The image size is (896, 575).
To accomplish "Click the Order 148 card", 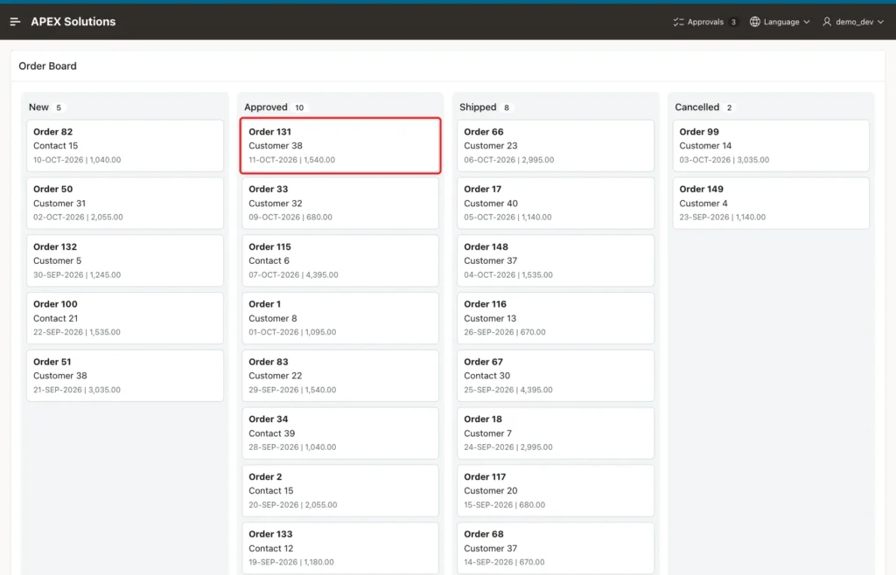I will 556,260.
